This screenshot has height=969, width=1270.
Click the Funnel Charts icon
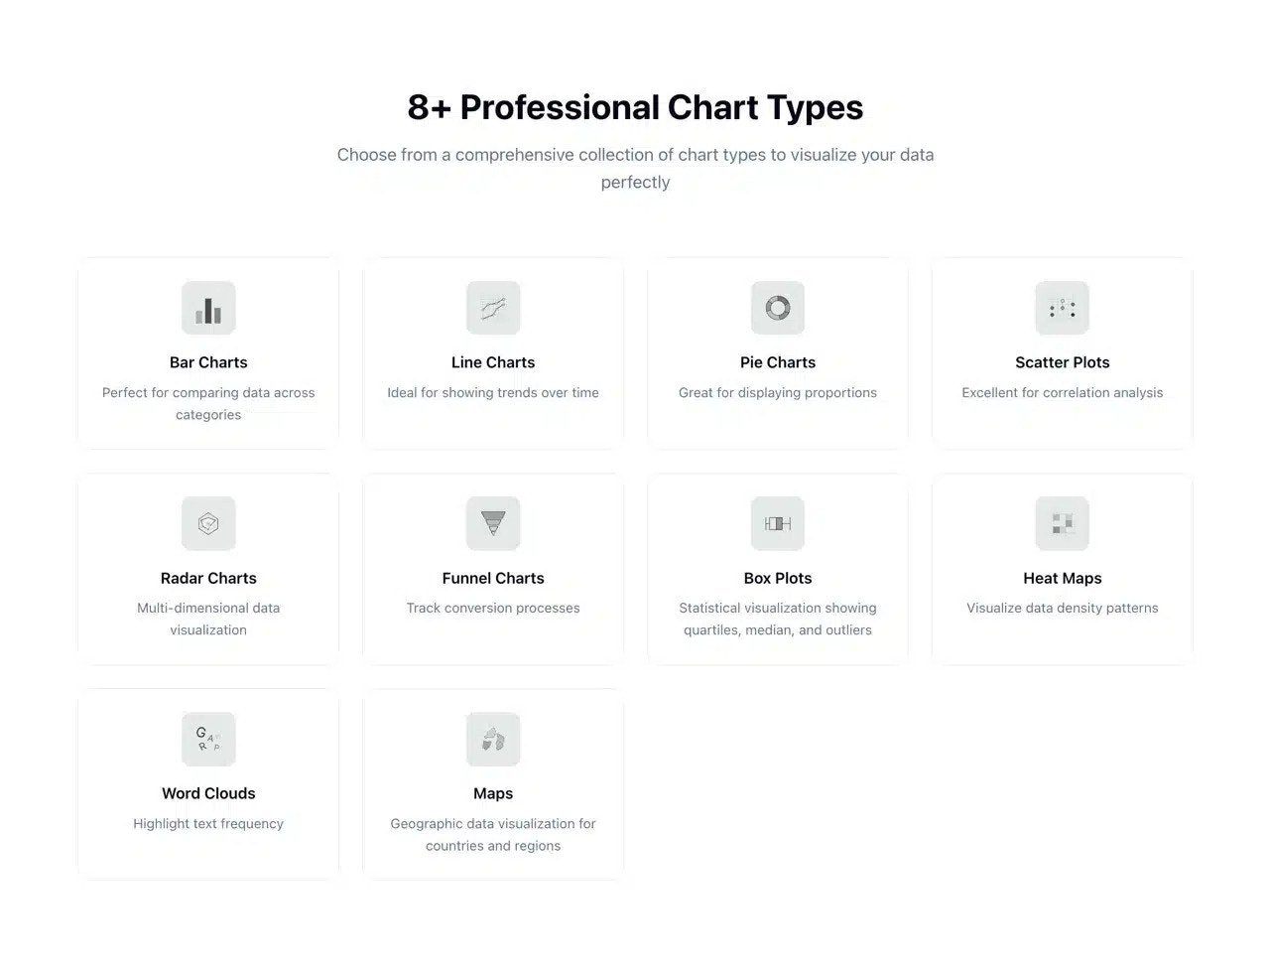click(493, 523)
